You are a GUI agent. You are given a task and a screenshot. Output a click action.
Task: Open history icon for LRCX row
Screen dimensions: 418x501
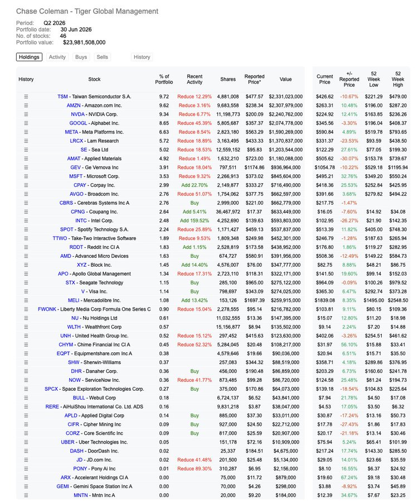point(26,141)
